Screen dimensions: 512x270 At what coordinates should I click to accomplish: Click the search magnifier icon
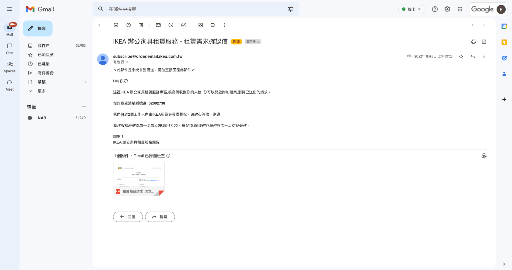point(101,9)
